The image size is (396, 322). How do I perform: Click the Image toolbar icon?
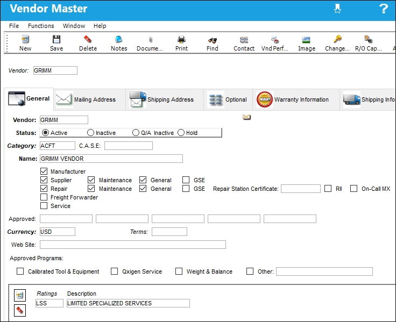point(306,43)
